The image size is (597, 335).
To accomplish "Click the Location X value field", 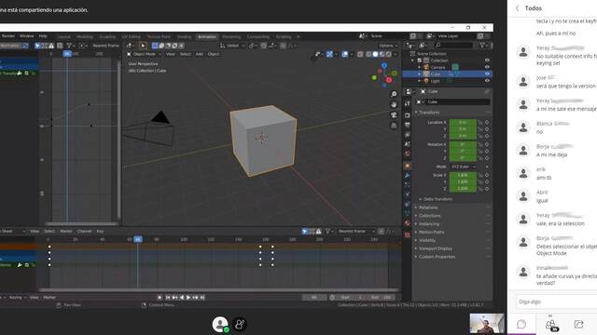I will click(463, 122).
